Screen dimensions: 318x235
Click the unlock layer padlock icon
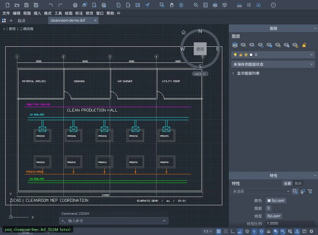304,45
